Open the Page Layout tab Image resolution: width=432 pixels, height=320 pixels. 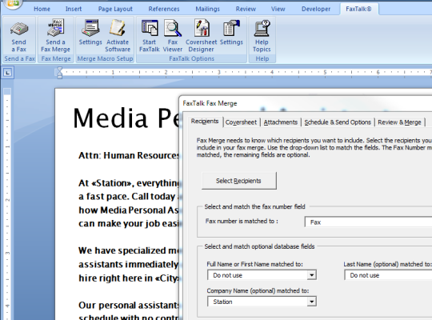[115, 9]
